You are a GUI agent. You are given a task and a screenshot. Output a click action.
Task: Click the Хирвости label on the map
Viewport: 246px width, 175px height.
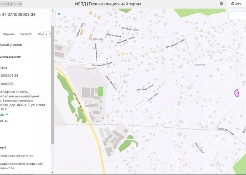click(x=200, y=65)
